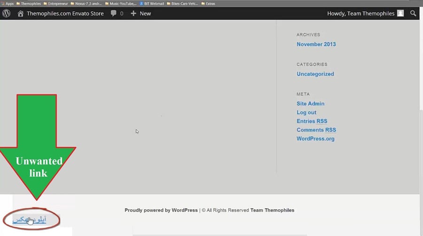Open the November 2013 archive link
Image resolution: width=423 pixels, height=236 pixels.
[x=316, y=44]
